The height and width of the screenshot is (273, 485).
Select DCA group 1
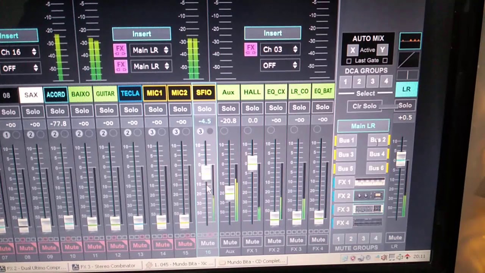pos(345,81)
